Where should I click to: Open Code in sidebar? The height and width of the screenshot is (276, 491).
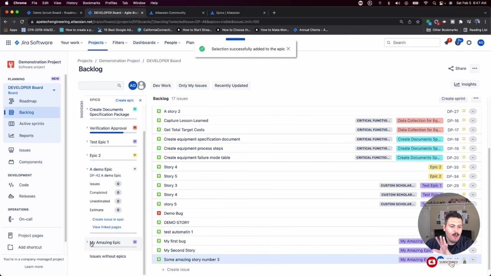pyautogui.click(x=24, y=185)
